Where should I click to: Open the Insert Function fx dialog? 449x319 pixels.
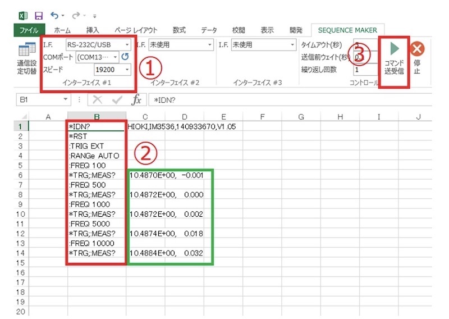tap(136, 100)
